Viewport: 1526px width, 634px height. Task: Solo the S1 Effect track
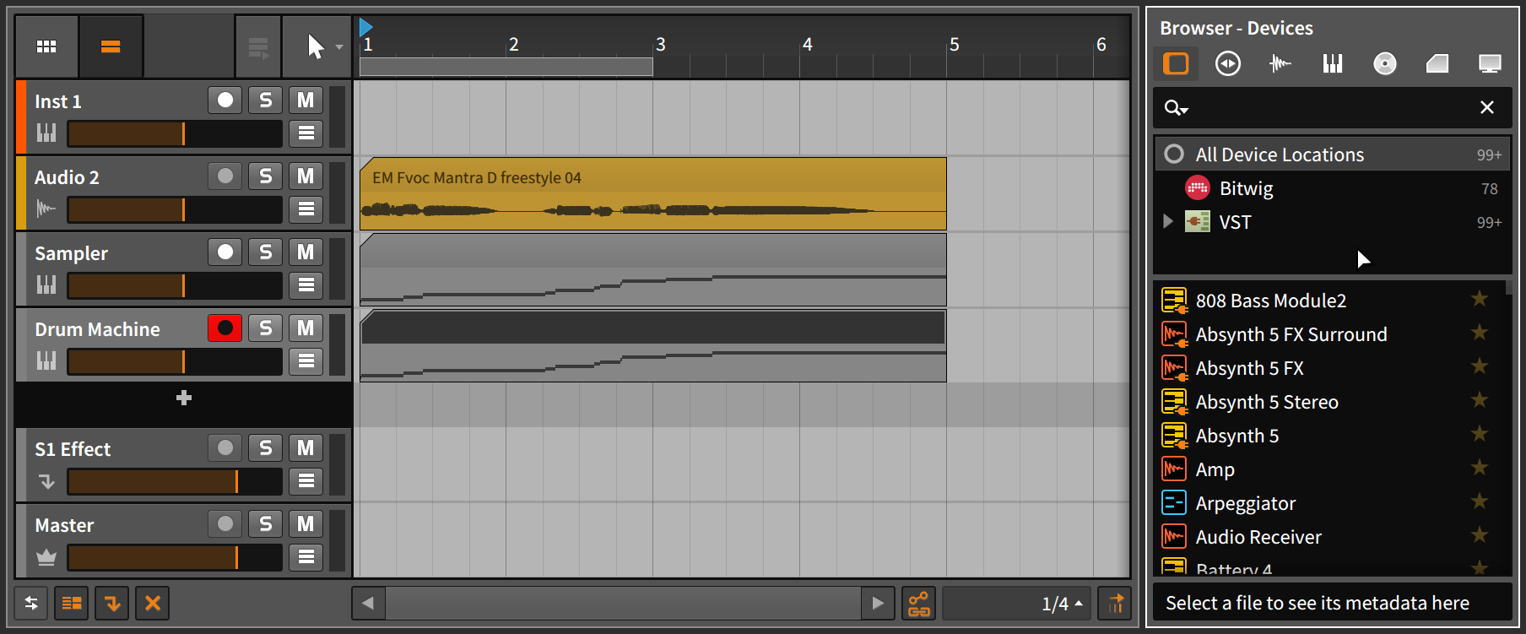point(266,448)
